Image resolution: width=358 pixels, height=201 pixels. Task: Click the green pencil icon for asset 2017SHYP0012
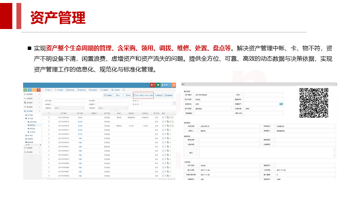[170, 151]
